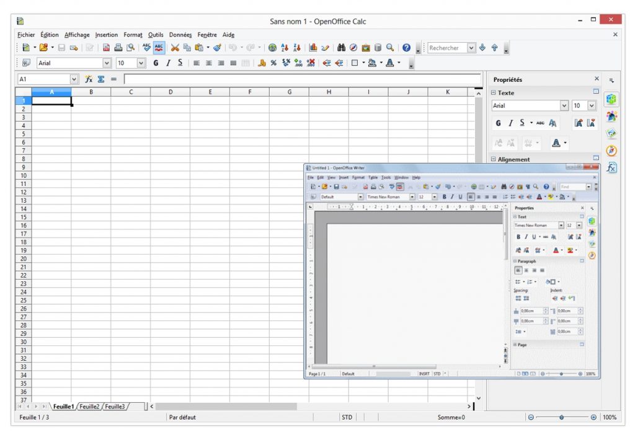The height and width of the screenshot is (442, 635).
Task: Click the toolbar font color A icon
Action: point(389,63)
